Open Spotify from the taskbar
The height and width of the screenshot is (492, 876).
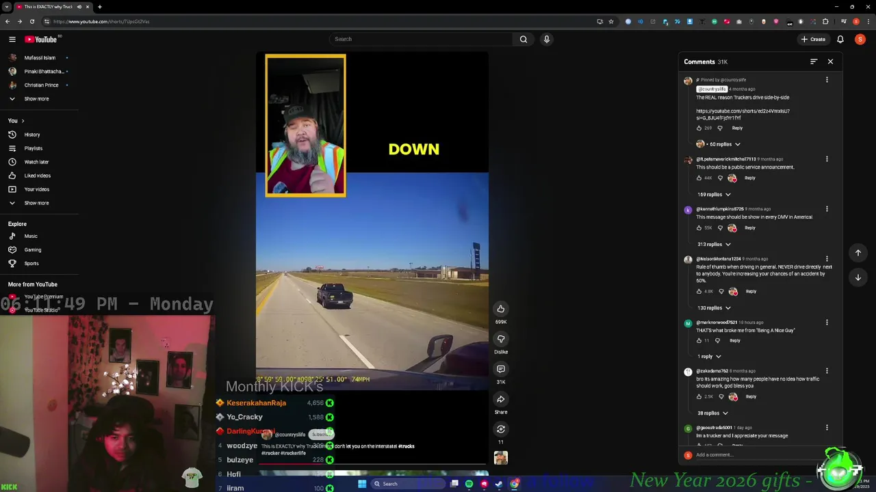tap(469, 484)
